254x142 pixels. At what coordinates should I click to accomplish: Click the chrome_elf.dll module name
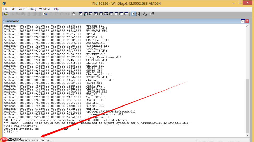point(99,74)
